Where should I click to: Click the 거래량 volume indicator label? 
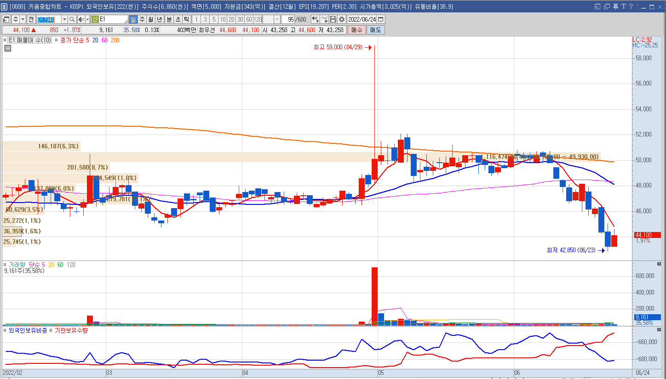pos(17,265)
